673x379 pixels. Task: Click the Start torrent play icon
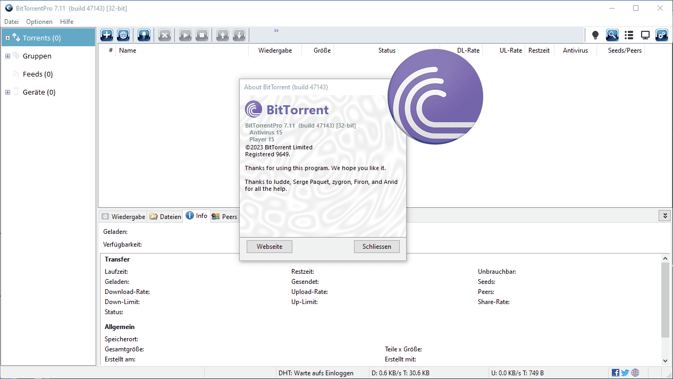[x=186, y=35]
